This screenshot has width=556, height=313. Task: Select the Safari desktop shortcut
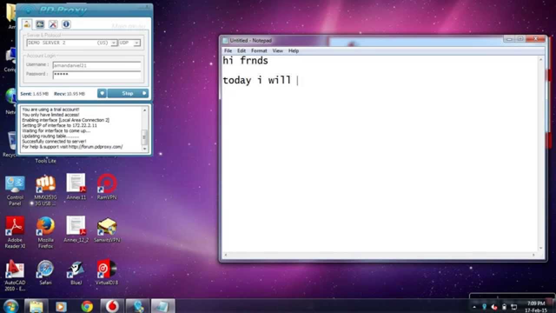[x=46, y=273]
